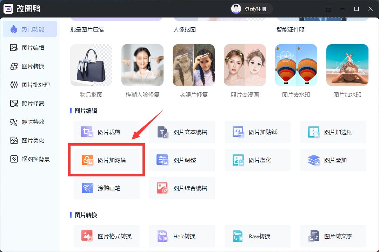The image size is (379, 252).
Task: Open 图片去水印 hot air balloon thumbnail
Action: point(296,65)
